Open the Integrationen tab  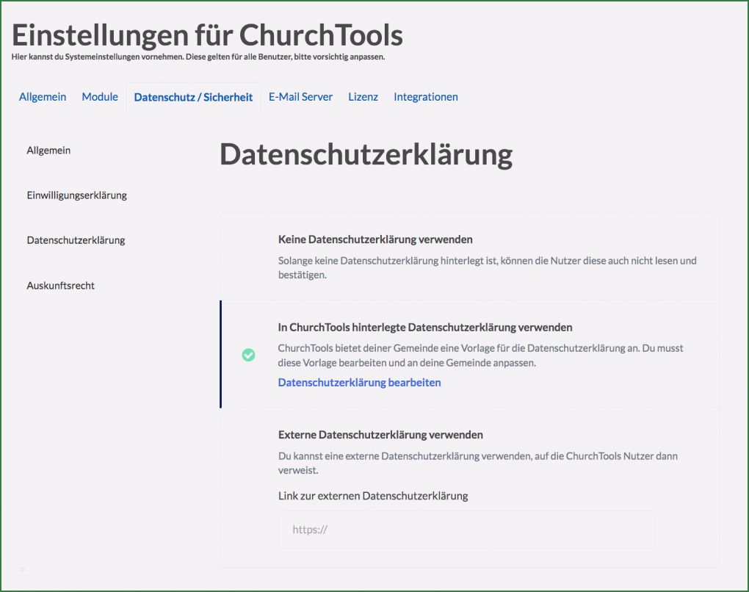pos(425,96)
